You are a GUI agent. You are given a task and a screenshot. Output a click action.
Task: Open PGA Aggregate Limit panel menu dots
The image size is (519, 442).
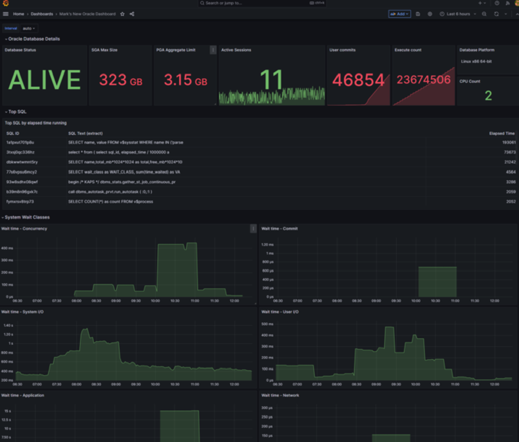[213, 50]
